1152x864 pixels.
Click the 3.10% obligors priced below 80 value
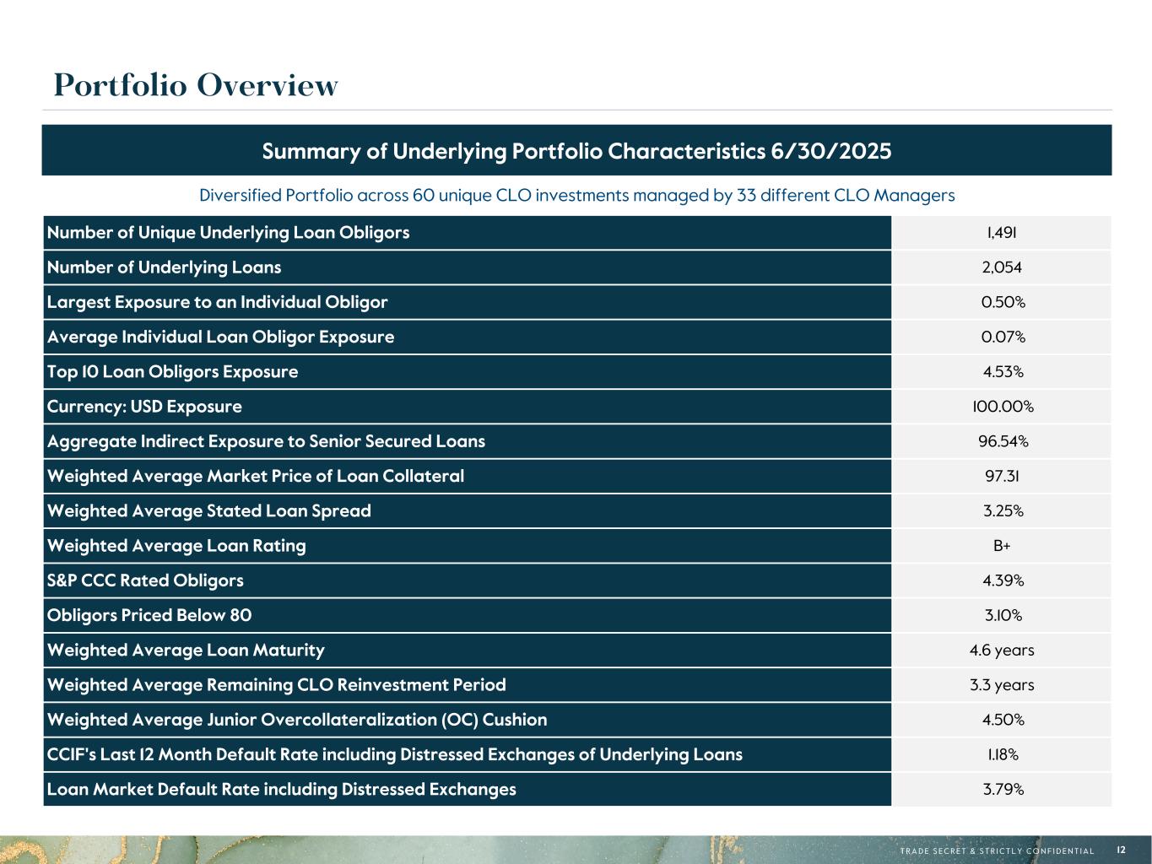[1002, 616]
